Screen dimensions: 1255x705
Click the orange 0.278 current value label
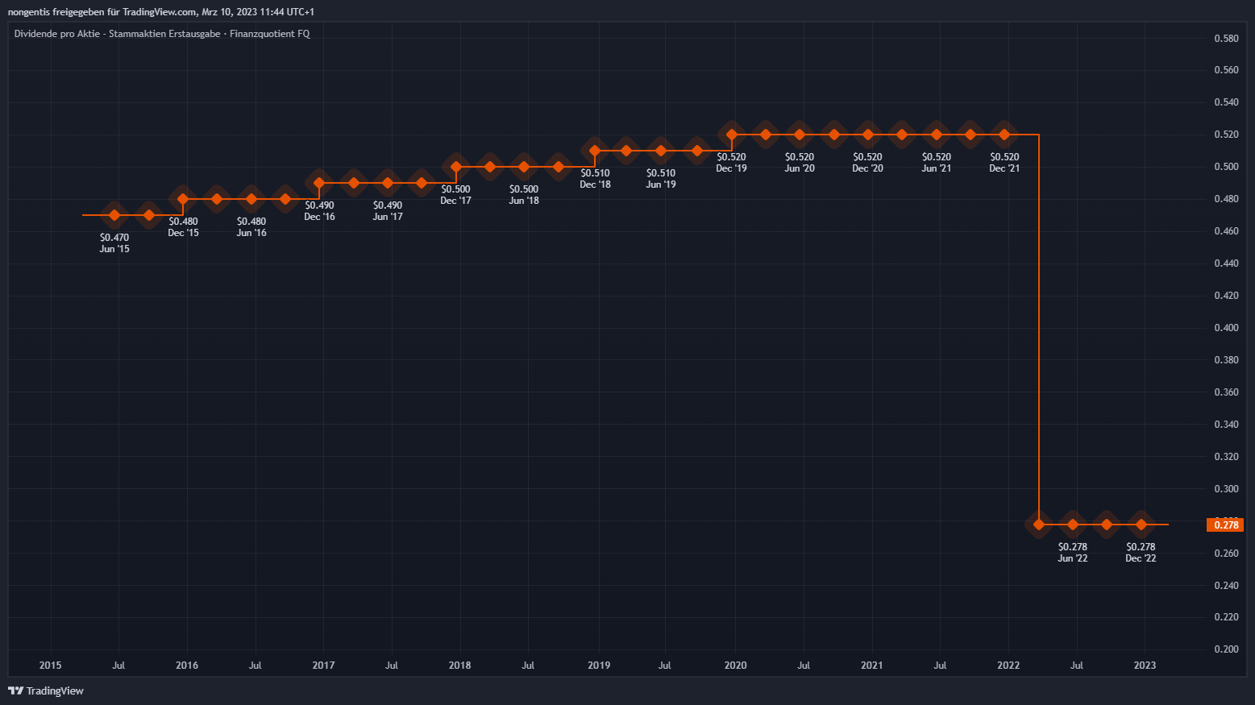[1225, 525]
